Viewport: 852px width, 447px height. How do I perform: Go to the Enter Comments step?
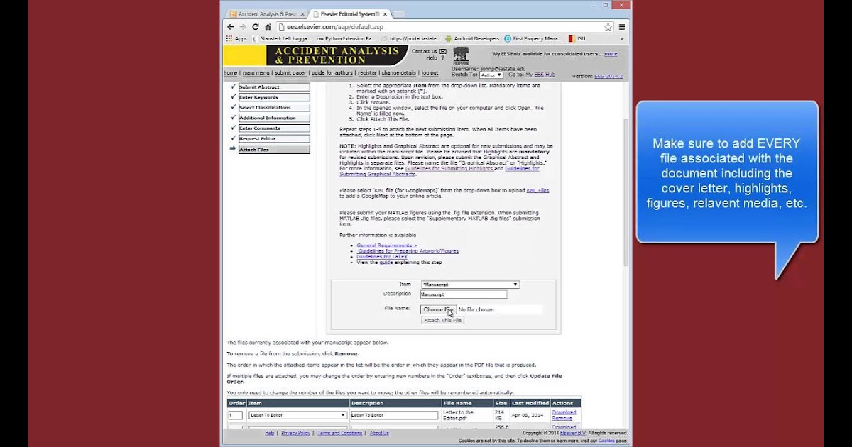(273, 128)
